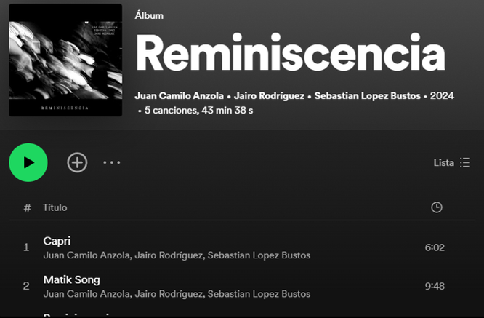Select the Capri track title
Screen dimensions: 484x318
(57, 241)
